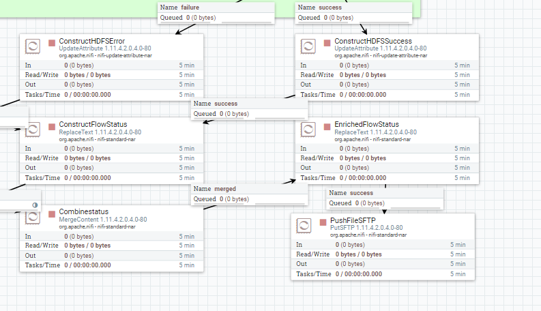Image resolution: width=541 pixels, height=311 pixels.
Task: Click the Tasks/Time row of ConstructHDFSSuccess
Action: (387, 95)
